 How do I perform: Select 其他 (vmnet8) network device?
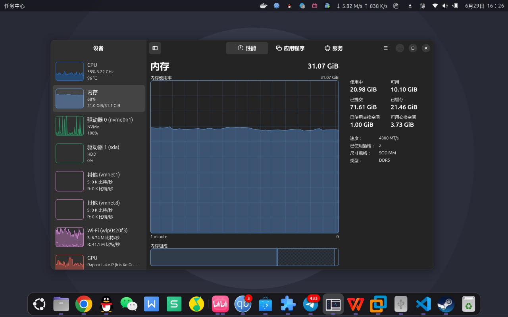pos(99,210)
